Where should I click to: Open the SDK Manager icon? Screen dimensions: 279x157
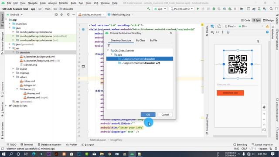point(265,9)
